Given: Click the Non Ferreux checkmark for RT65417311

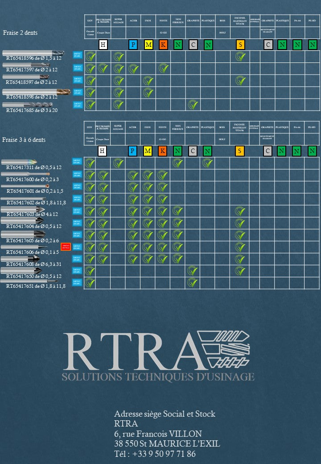Looking at the screenshot, I should [x=177, y=163].
